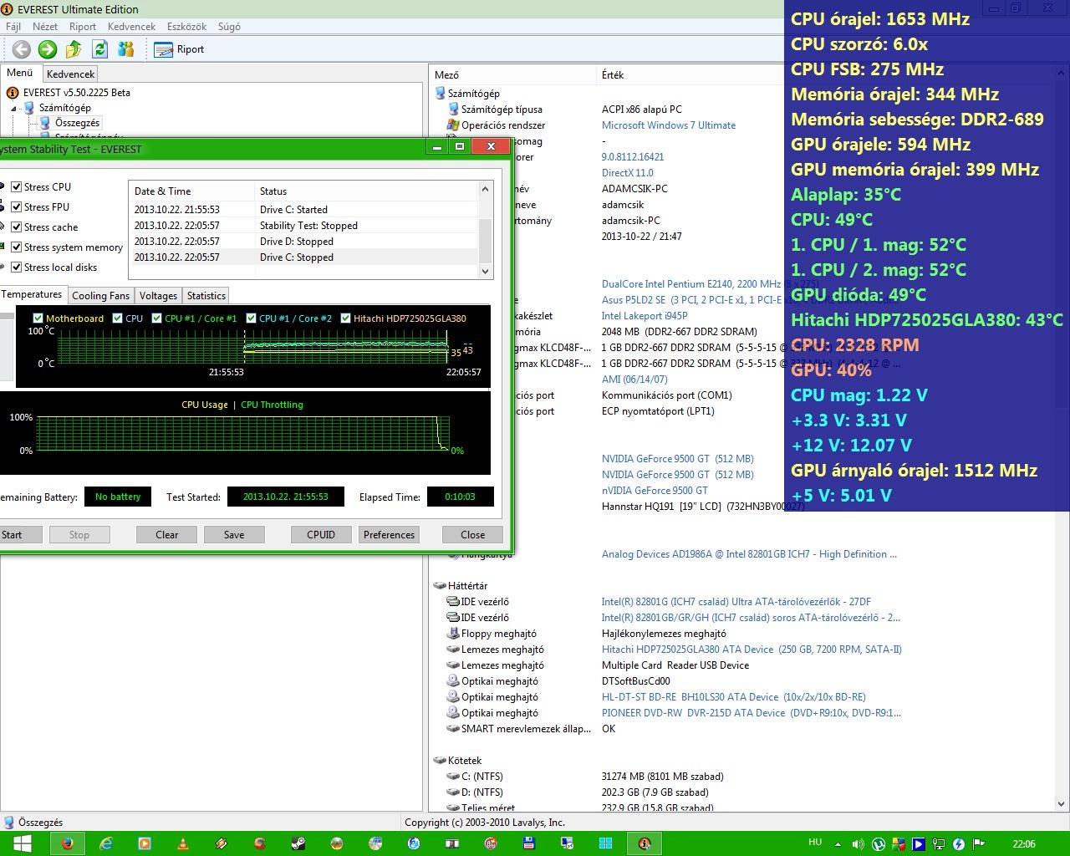Click the Back arrow toolbar icon
The width and height of the screenshot is (1070, 856).
[x=22, y=49]
